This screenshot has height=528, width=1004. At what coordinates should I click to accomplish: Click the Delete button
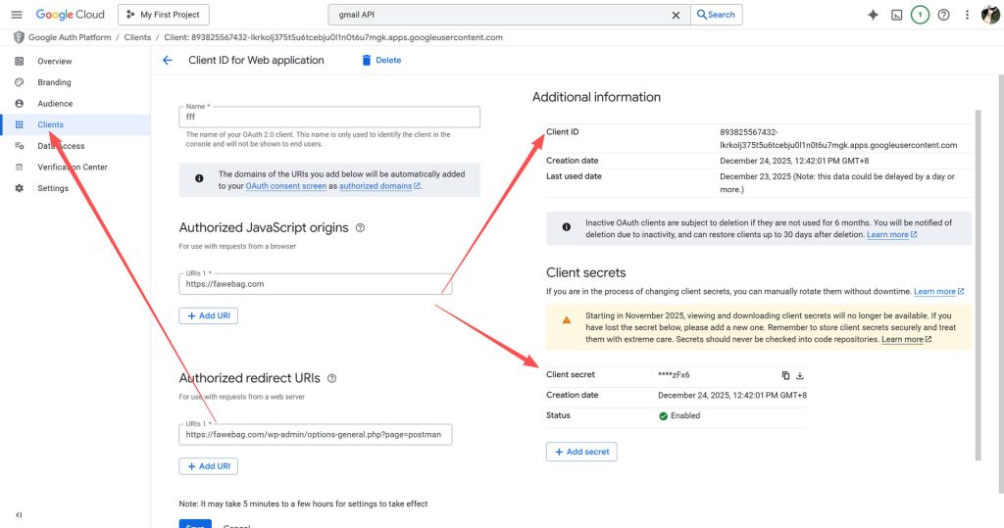[x=380, y=60]
